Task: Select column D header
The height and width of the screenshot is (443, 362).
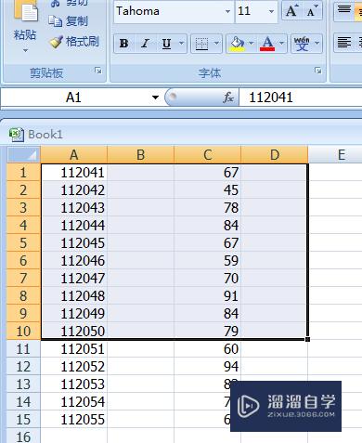Action: (275, 154)
